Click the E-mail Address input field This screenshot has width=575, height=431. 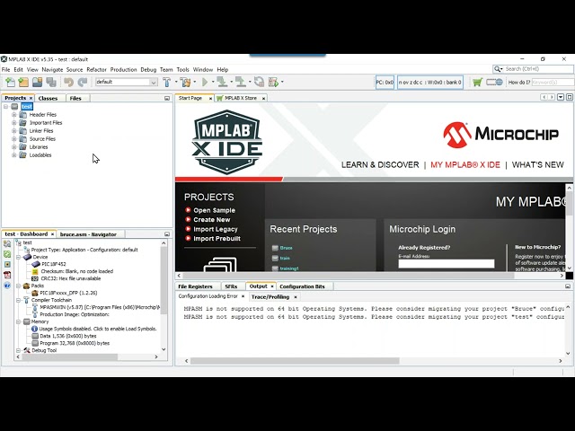(x=447, y=264)
